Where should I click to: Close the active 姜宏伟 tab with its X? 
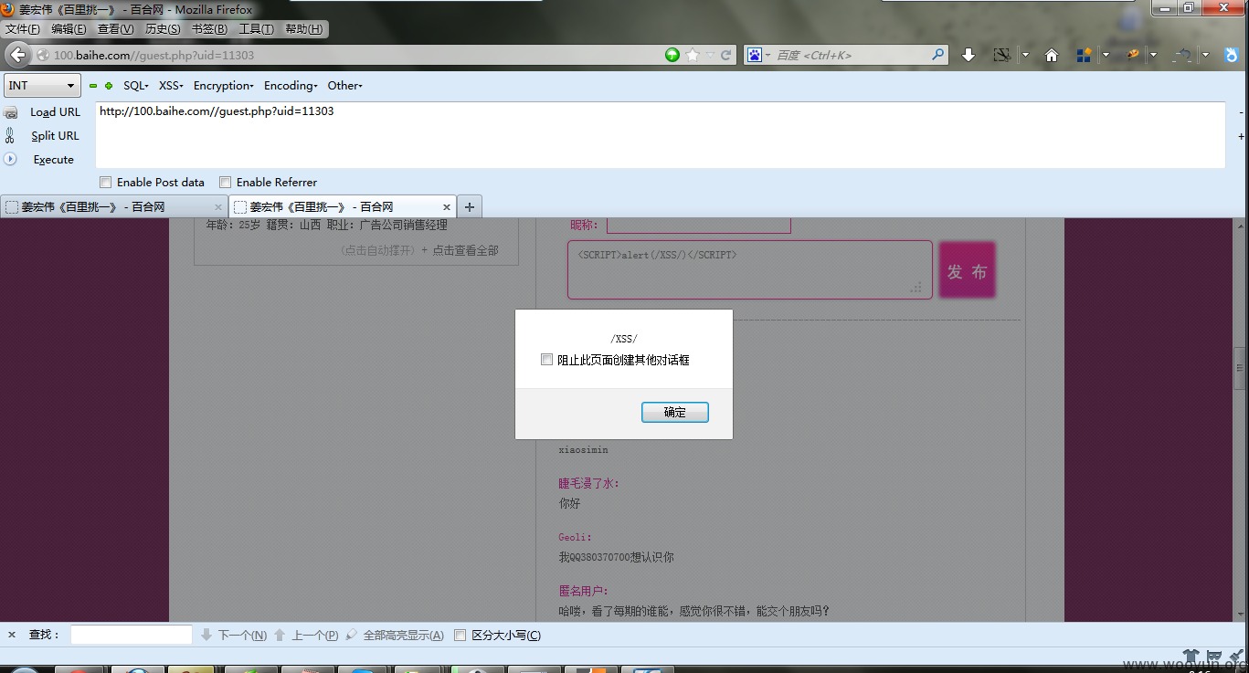[x=447, y=207]
